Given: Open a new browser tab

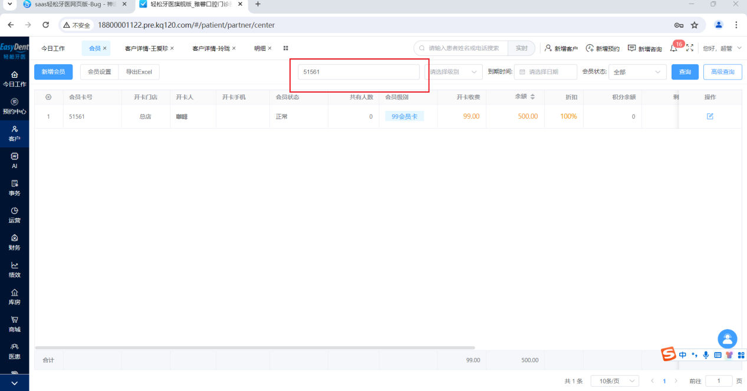Looking at the screenshot, I should 258,4.
